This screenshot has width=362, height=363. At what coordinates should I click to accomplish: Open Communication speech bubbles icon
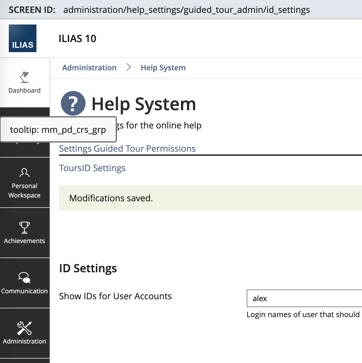coord(24,278)
